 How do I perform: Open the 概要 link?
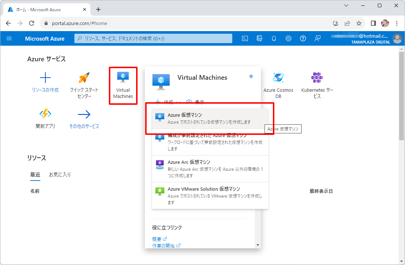(159, 239)
